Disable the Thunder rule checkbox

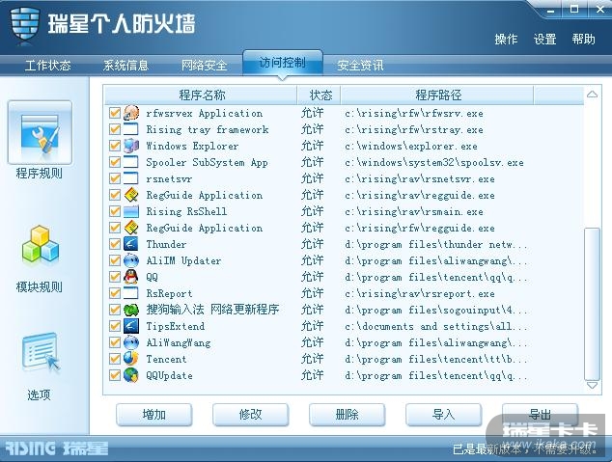115,244
